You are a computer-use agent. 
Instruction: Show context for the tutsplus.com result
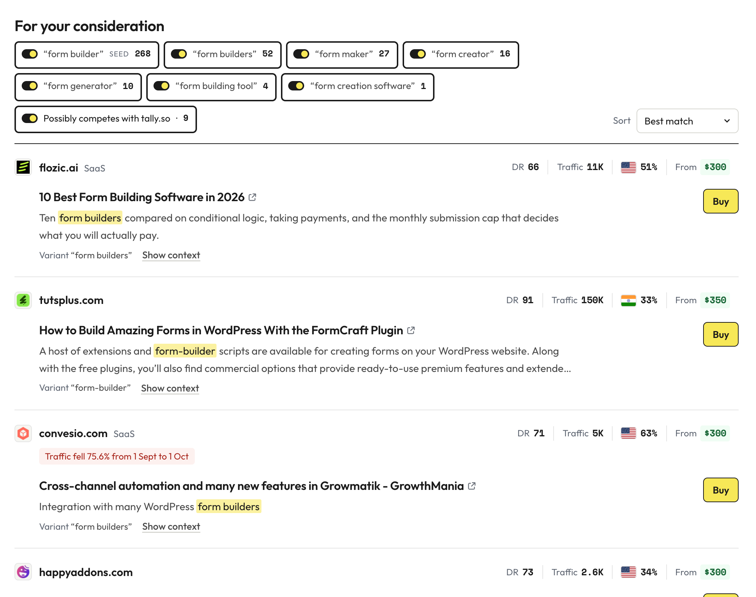tap(170, 388)
